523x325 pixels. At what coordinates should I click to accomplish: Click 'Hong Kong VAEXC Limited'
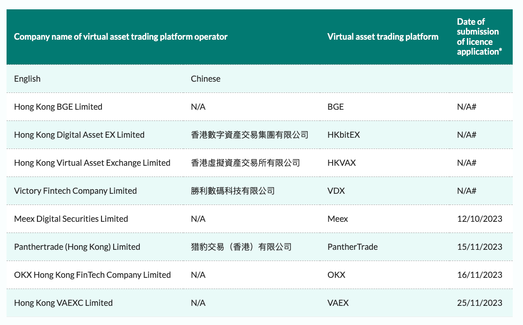(x=63, y=303)
